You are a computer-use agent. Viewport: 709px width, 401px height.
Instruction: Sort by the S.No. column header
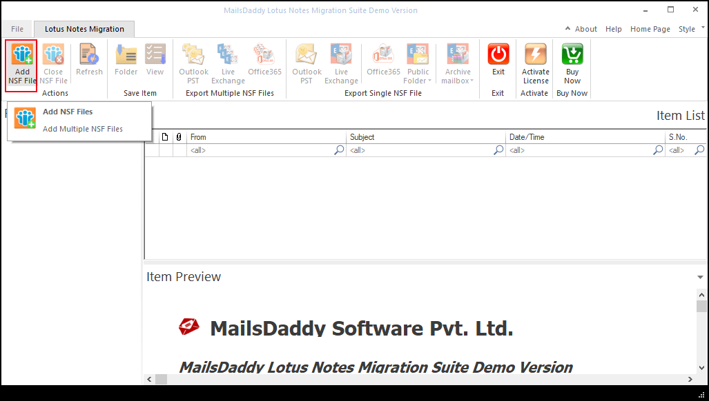686,137
